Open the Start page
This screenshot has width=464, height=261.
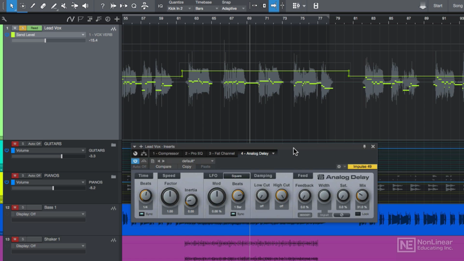point(438,6)
